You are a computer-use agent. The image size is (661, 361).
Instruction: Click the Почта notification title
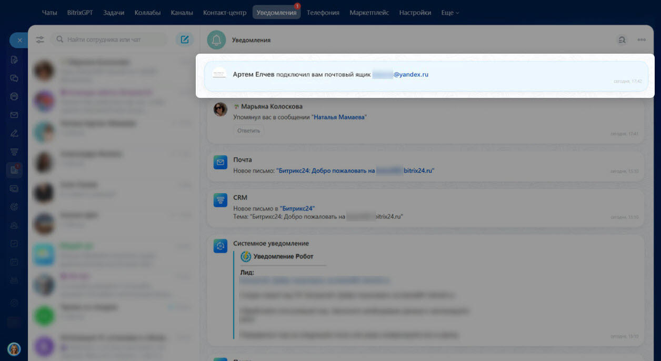click(243, 159)
